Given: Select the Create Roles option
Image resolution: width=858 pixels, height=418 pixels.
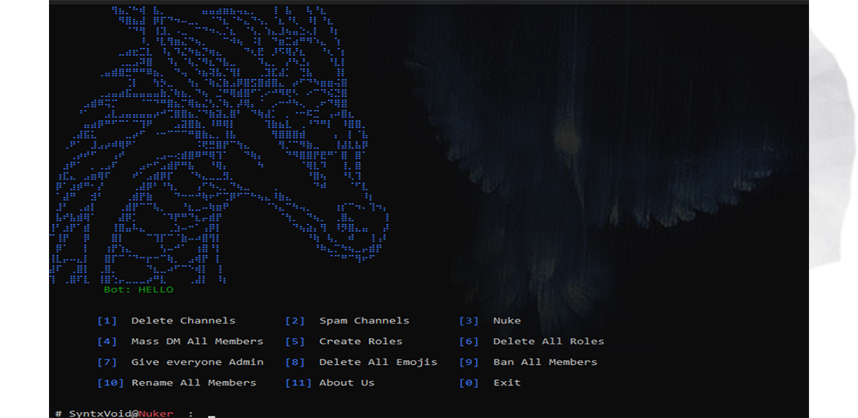Looking at the screenshot, I should [x=361, y=342].
